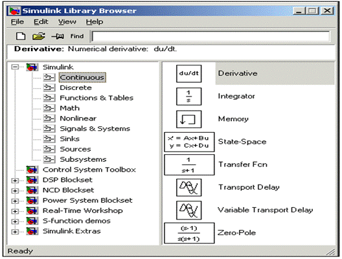Open the File menu
Viewport: 342px width, 259px height.
click(x=17, y=22)
